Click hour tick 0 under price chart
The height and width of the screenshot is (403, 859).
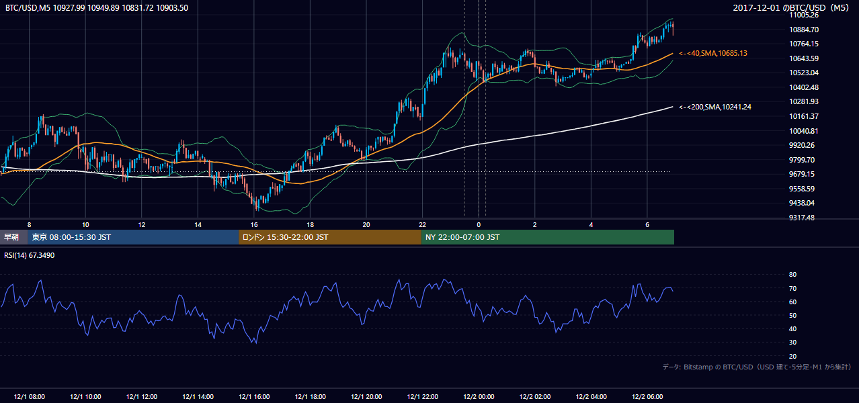479,224
